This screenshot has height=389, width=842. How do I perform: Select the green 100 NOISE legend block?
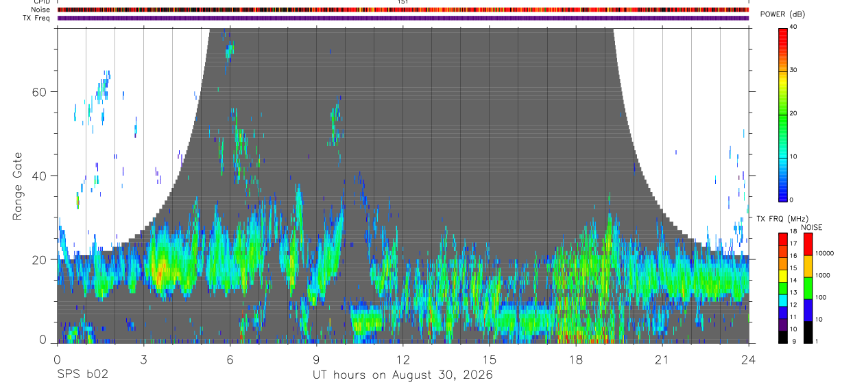[807, 288]
